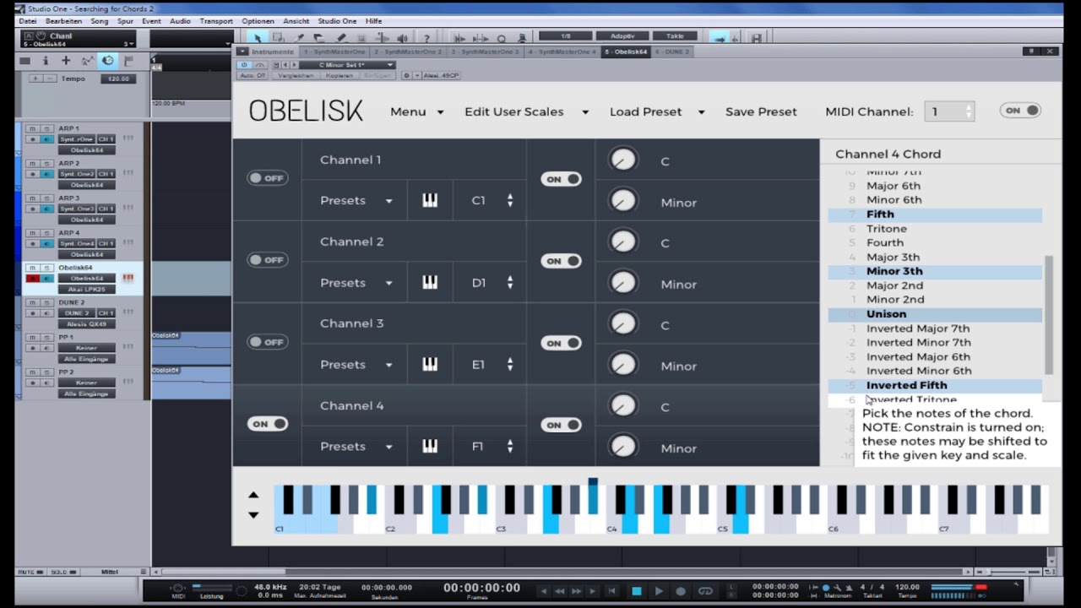Toggle the ON switch beside MIDI Channel

tap(1020, 111)
